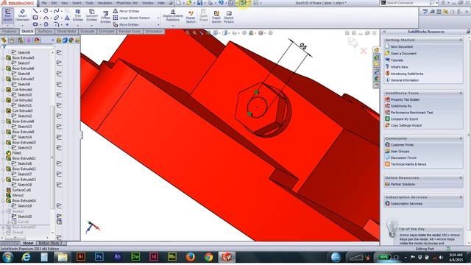Select the Spline sketch tool
This screenshot has height=265, width=471.
point(57,11)
